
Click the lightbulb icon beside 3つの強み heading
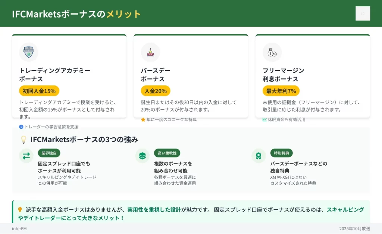(24, 140)
